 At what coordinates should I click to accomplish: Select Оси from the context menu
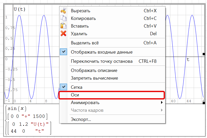tap(75, 95)
